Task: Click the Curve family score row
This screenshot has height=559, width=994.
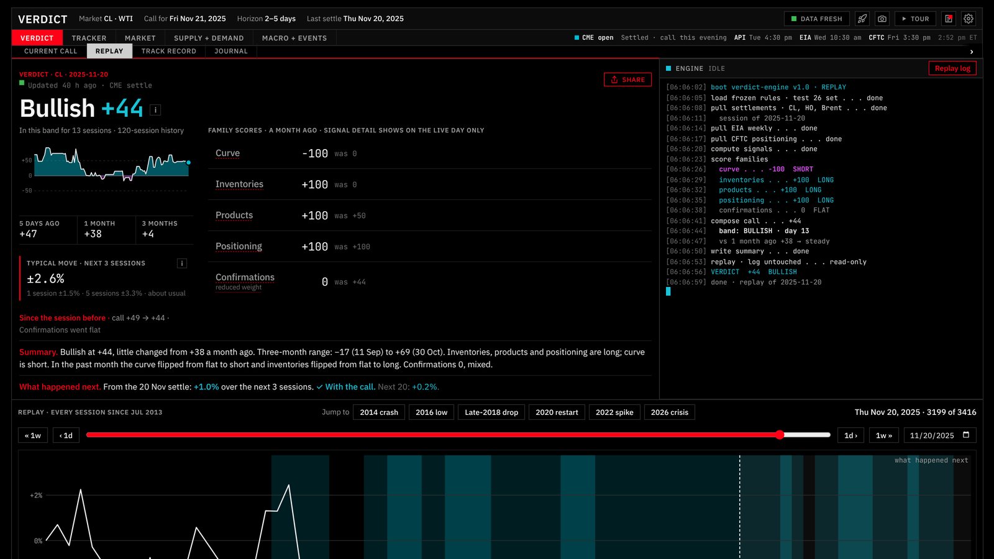Action: pos(430,153)
